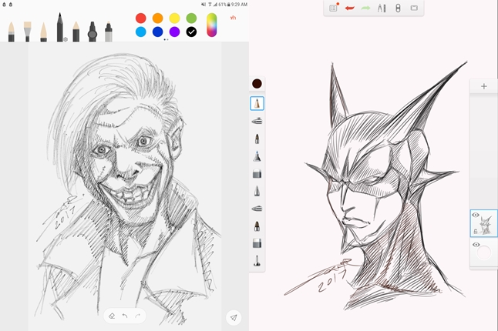The width and height of the screenshot is (498, 331).
Task: Open the symmetry tool in top toolbar
Action: (x=398, y=8)
